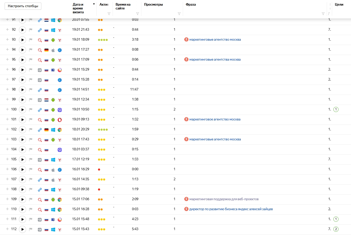Expand the details of visit 96
Image resolution: width=351 pixels, height=235 pixels.
tap(7, 69)
